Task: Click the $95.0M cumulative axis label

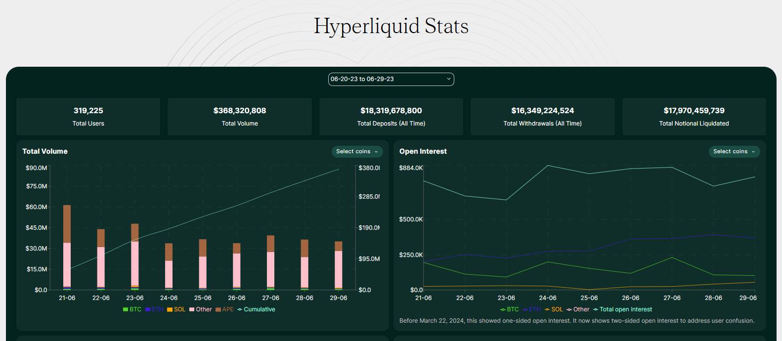Action: (x=369, y=259)
